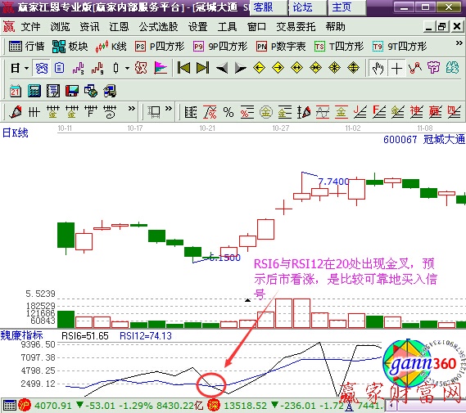Jump to the last bar
Image resolution: width=466 pixels, height=413 pixels.
coord(203,68)
